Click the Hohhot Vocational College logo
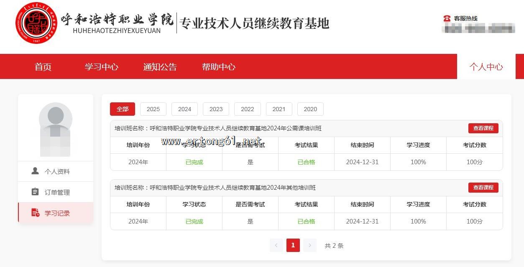The width and height of the screenshot is (524, 267). 37,23
